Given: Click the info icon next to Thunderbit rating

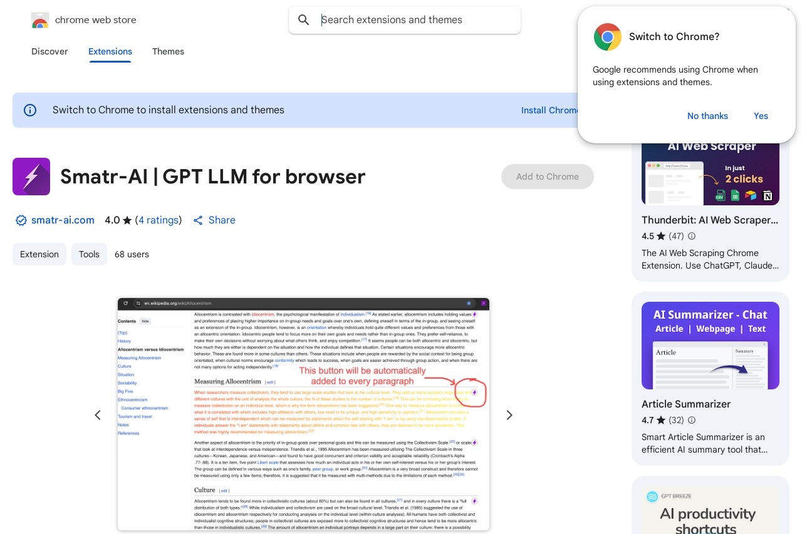Looking at the screenshot, I should [x=692, y=236].
